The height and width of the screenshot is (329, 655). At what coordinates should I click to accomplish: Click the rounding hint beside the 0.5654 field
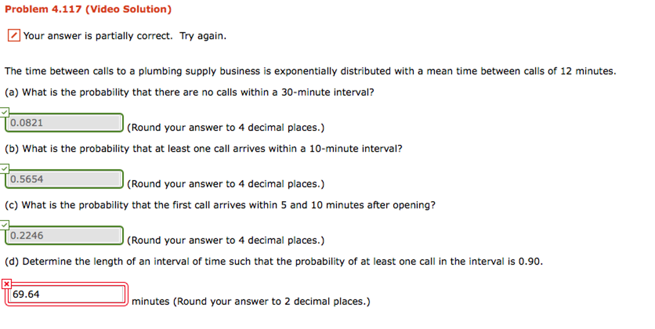point(226,184)
